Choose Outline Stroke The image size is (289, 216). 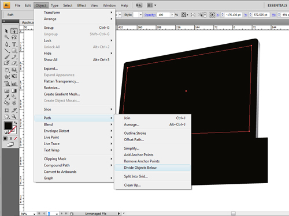[153, 133]
